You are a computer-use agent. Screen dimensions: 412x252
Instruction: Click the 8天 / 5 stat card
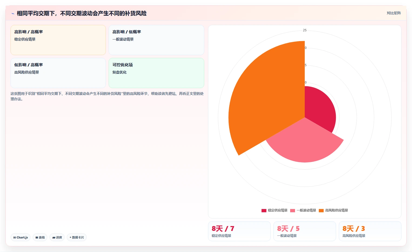[x=304, y=231]
